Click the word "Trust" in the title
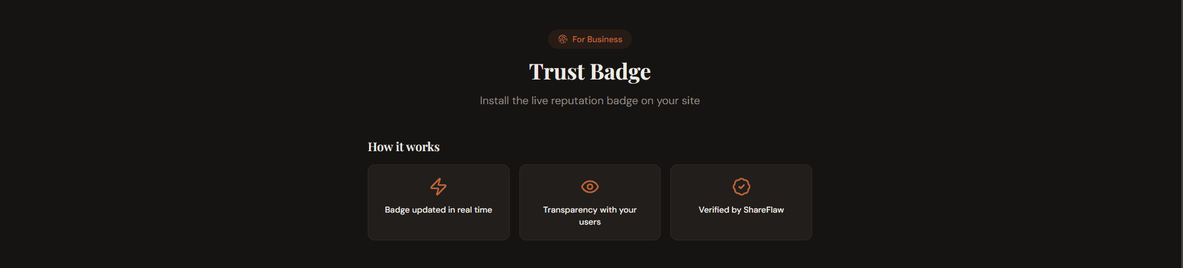The image size is (1183, 268). pyautogui.click(x=557, y=72)
